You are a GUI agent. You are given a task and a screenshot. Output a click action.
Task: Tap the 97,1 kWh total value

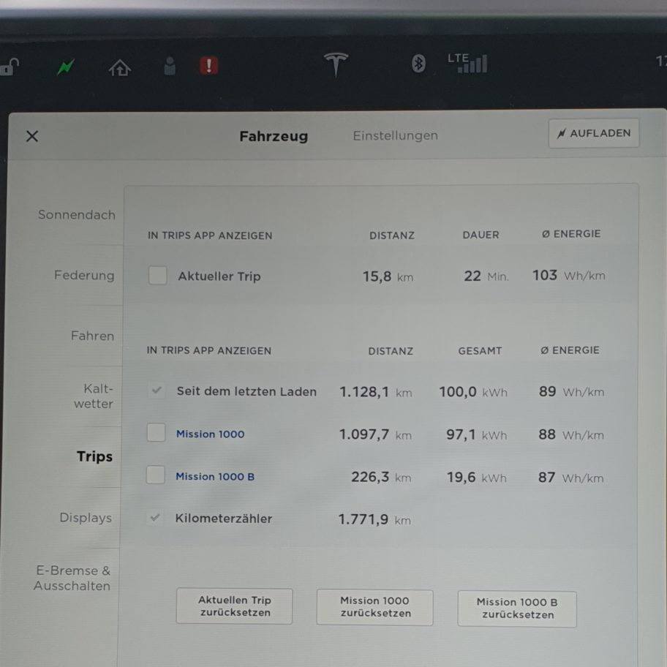476,434
